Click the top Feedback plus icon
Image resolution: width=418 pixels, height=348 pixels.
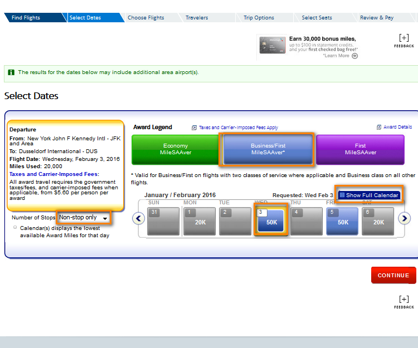404,38
